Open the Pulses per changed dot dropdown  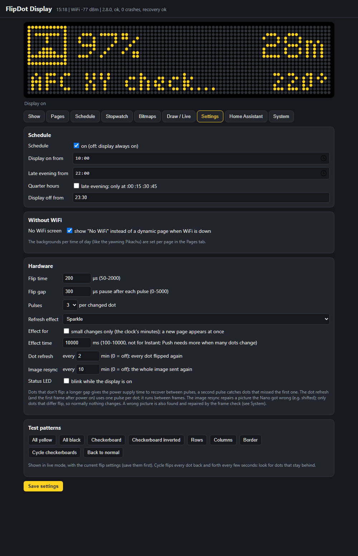coord(70,305)
